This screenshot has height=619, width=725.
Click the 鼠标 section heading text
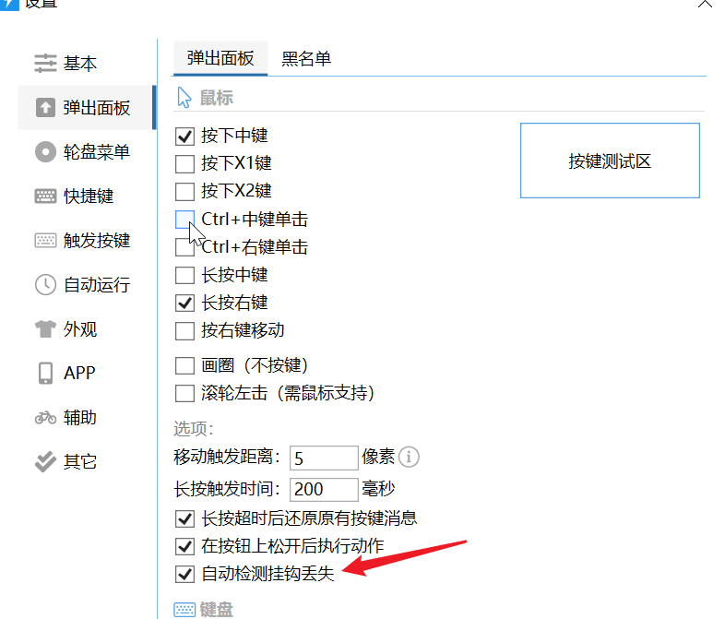pyautogui.click(x=217, y=98)
